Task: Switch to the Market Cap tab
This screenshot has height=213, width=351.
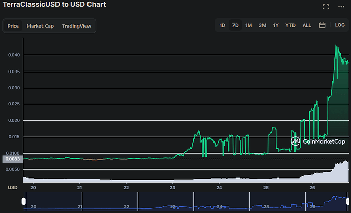Action: click(x=40, y=26)
